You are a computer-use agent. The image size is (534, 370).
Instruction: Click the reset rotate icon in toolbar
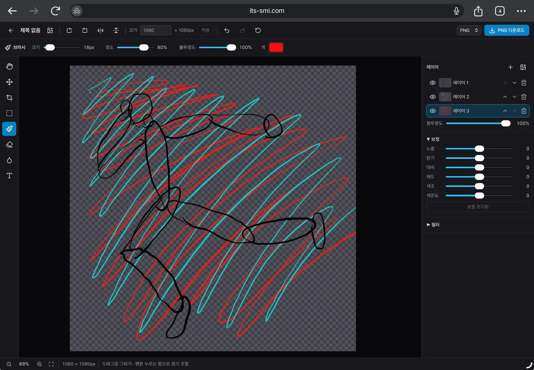[258, 30]
